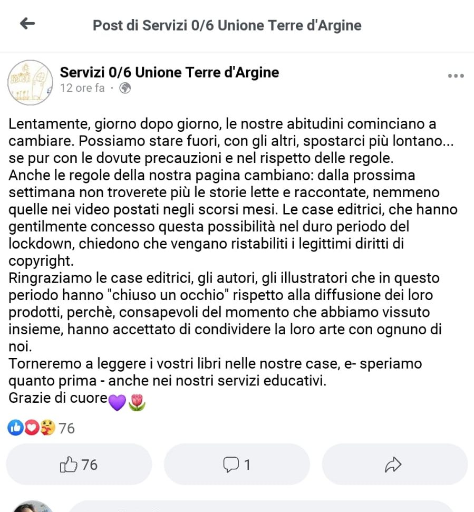This screenshot has width=474, height=512.
Task: Open the three-dot post options menu
Action: point(456,76)
